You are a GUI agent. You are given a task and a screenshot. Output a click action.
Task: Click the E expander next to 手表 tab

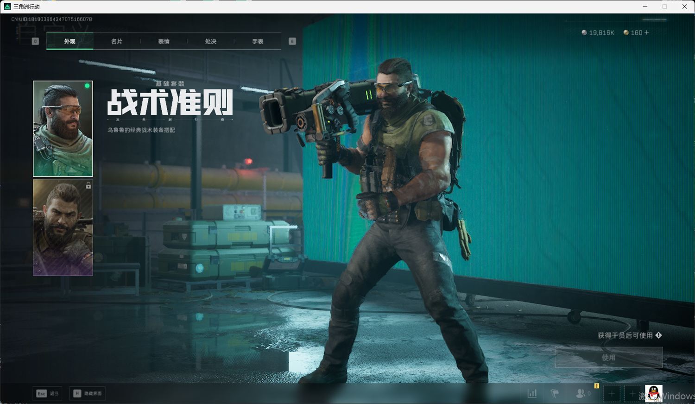(x=292, y=41)
